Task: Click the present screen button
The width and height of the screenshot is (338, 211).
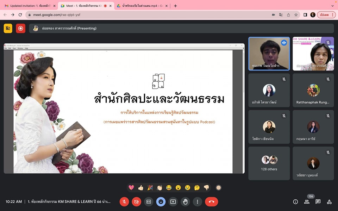Action: [173, 201]
